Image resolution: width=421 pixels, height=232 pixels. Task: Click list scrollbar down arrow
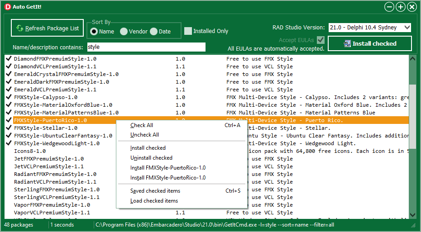[413, 214]
